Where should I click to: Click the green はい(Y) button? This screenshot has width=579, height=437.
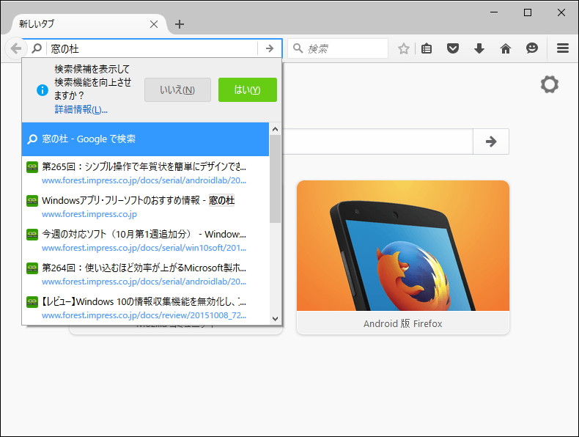click(x=248, y=89)
